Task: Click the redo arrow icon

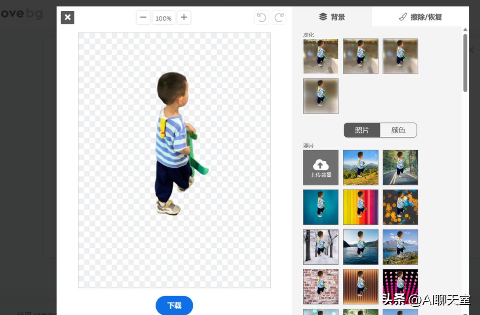Action: pyautogui.click(x=279, y=17)
